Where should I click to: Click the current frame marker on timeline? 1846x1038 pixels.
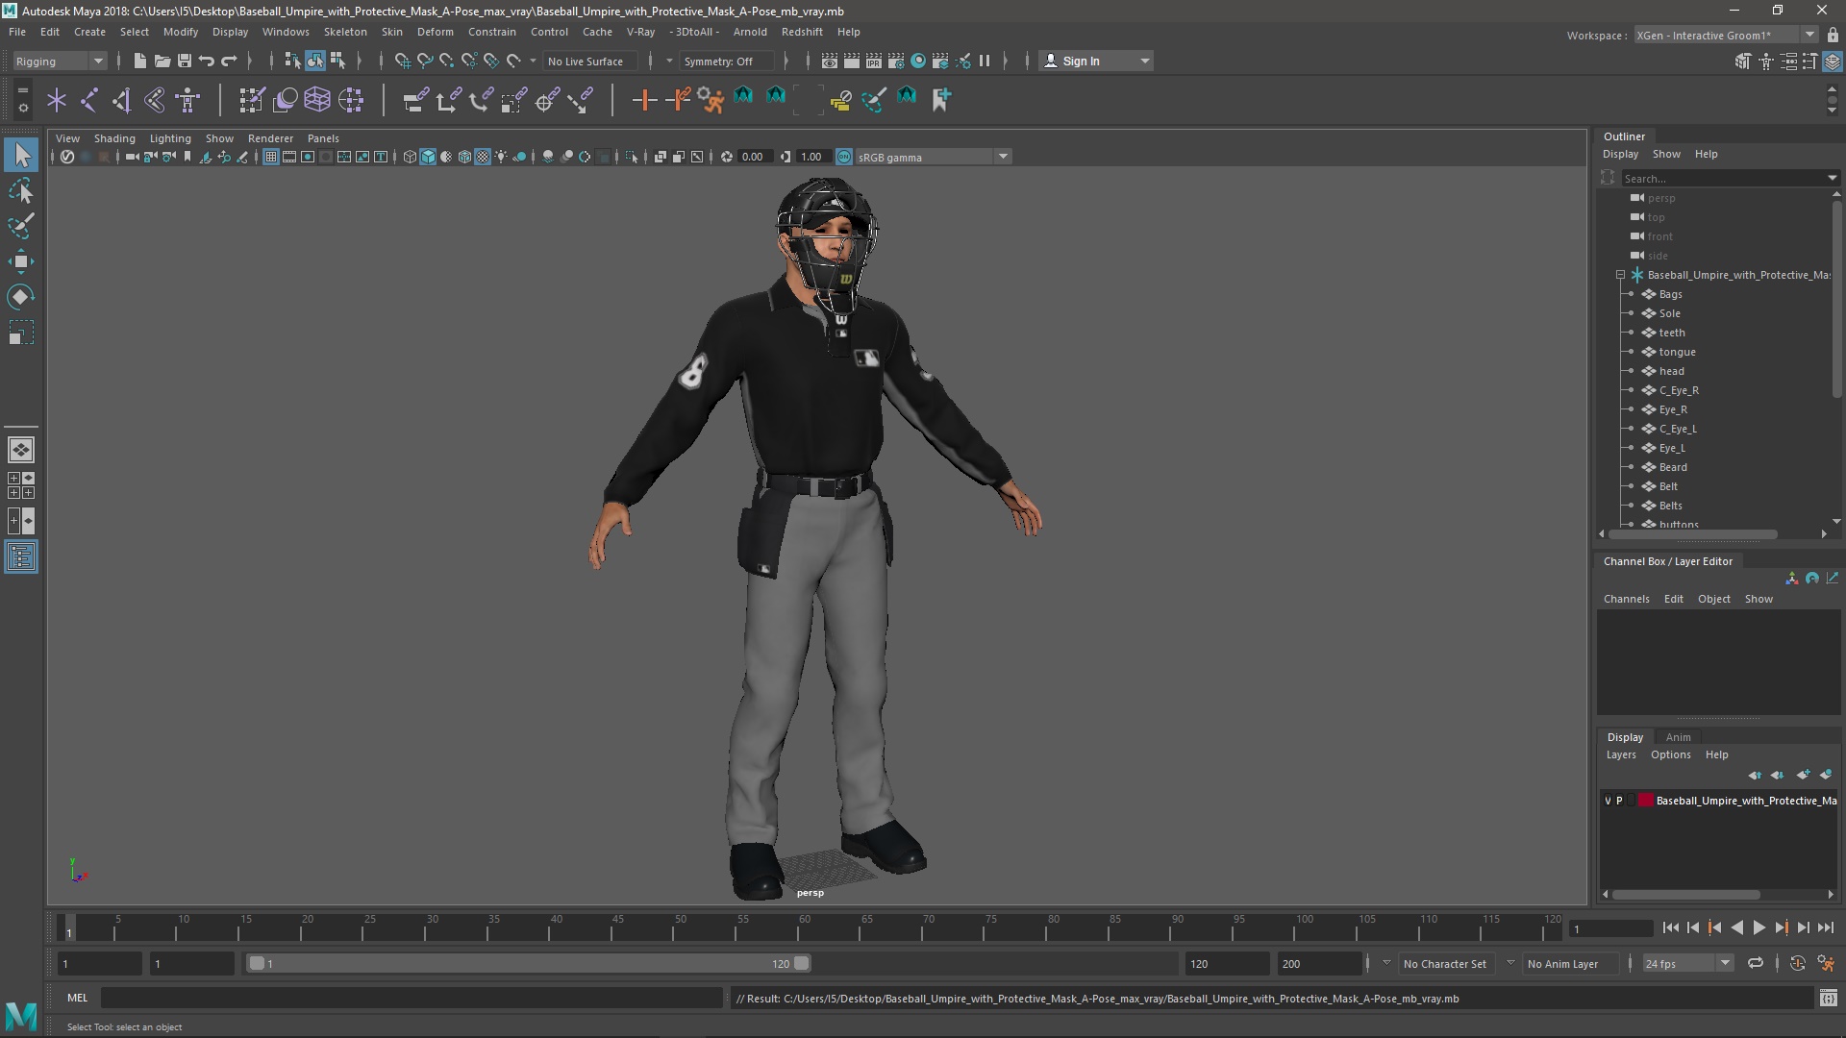pos(68,928)
